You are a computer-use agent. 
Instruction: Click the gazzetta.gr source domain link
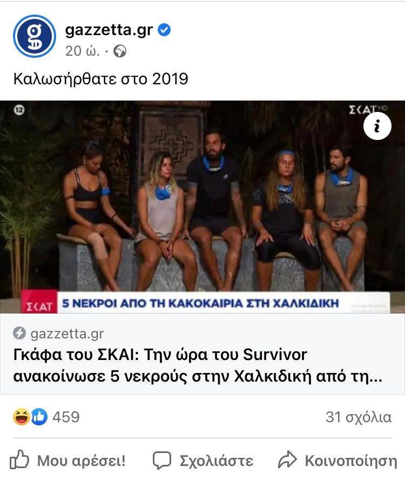(67, 334)
